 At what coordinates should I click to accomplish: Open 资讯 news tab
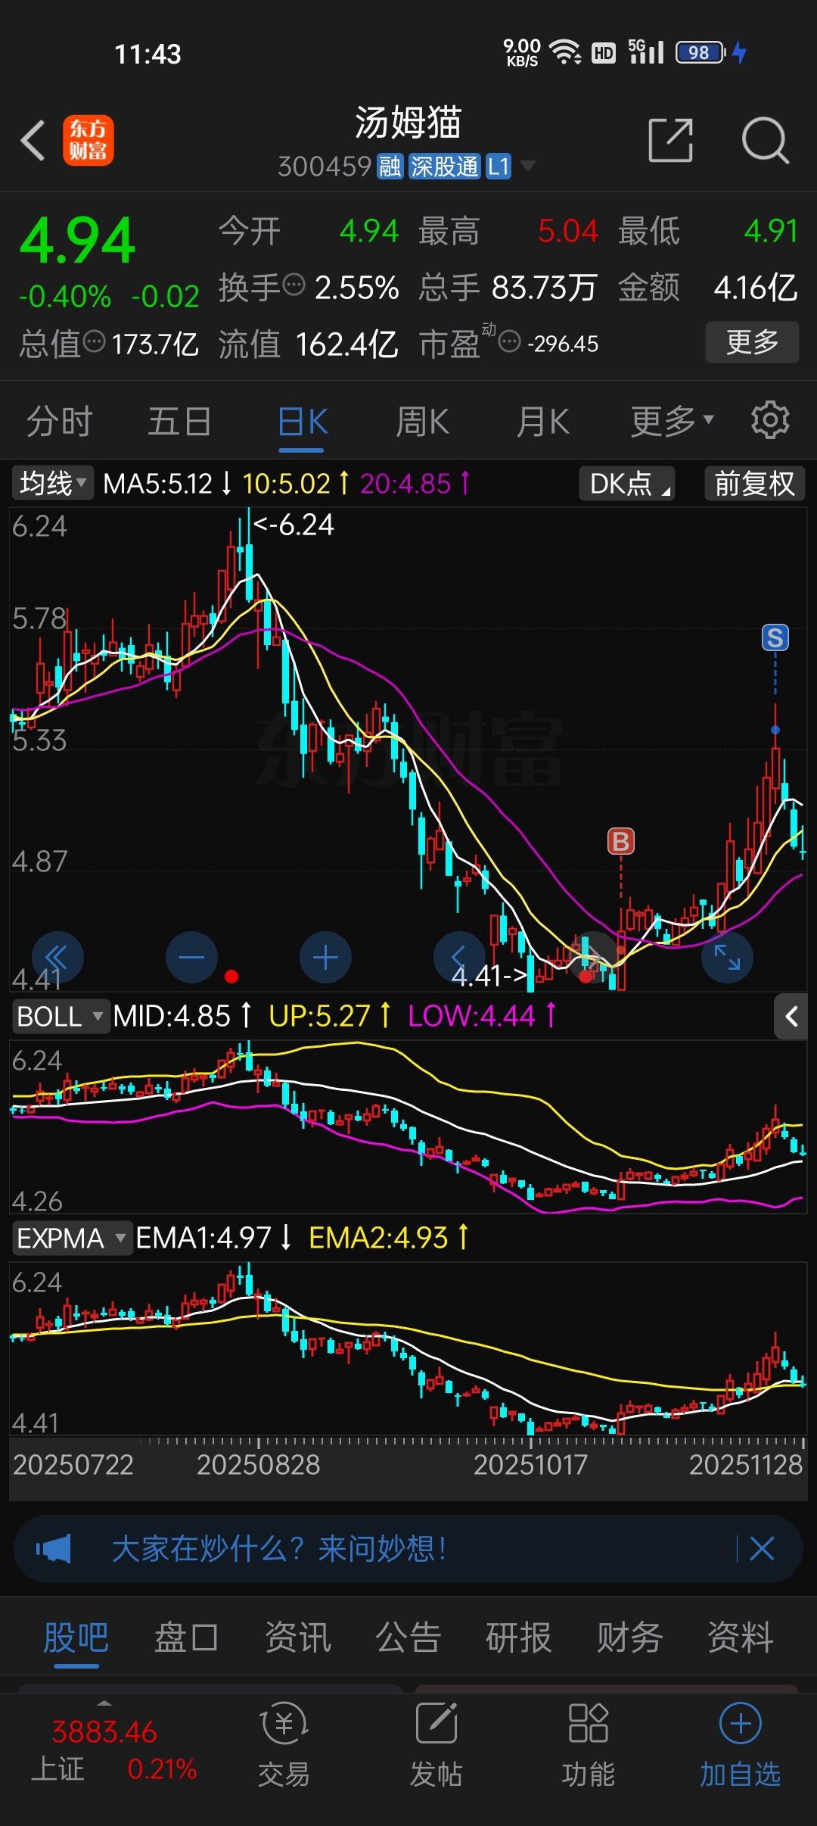pyautogui.click(x=297, y=1637)
